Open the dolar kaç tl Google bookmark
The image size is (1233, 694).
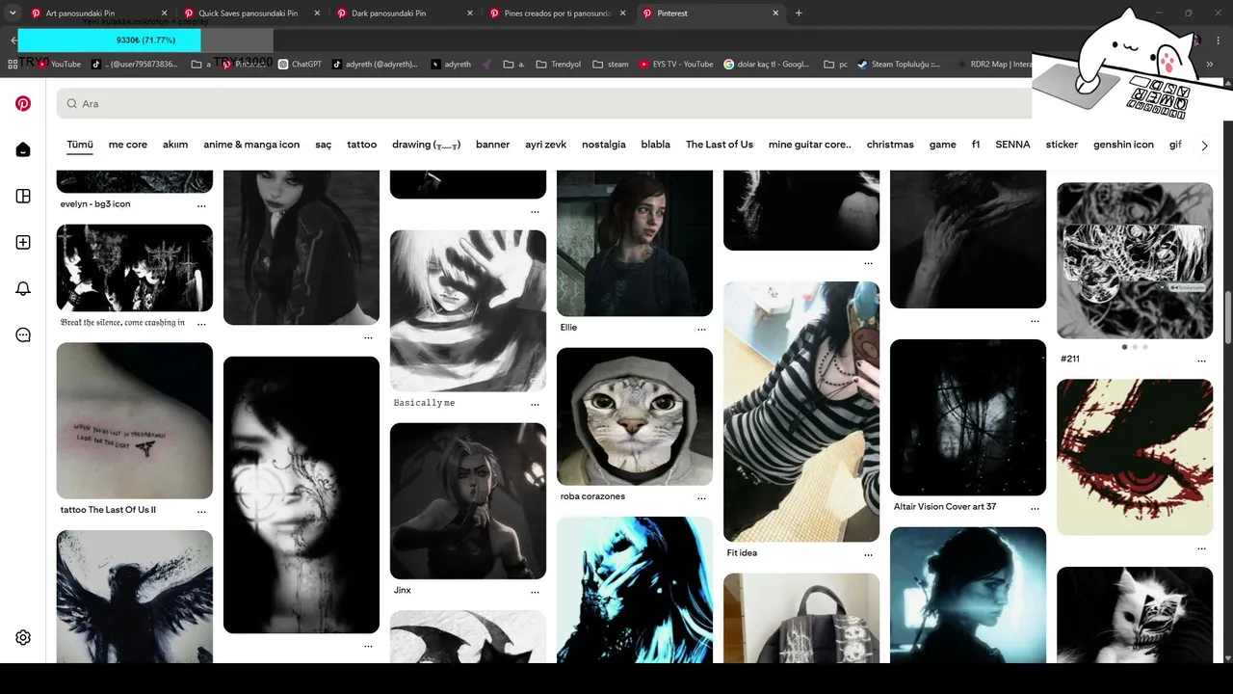[769, 65]
